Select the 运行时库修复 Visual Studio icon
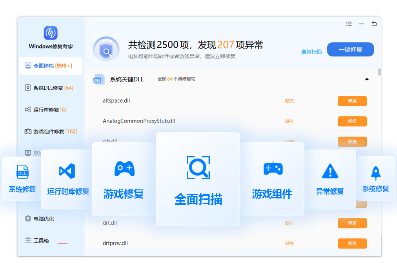The width and height of the screenshot is (397, 263). coord(67,171)
